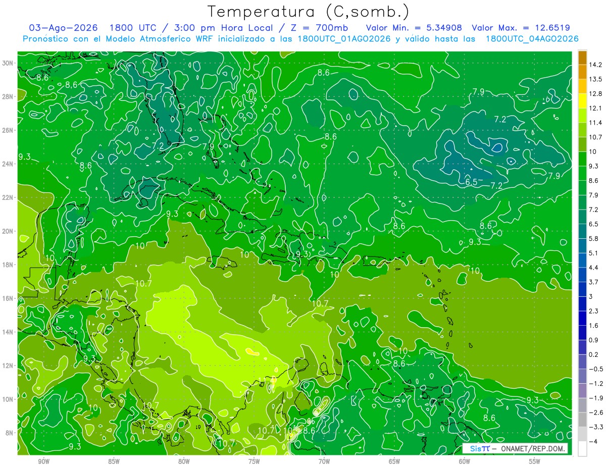Click the '-1.9' colorbar value
This screenshot has height=468, width=606.
(595, 398)
